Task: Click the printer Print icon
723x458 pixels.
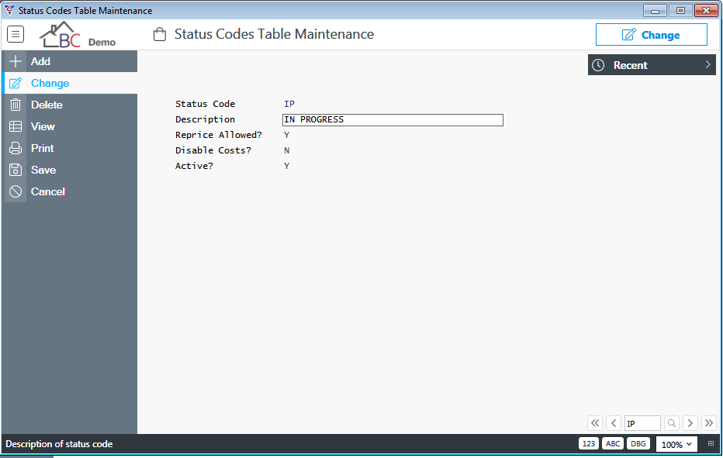Action: pyautogui.click(x=16, y=148)
